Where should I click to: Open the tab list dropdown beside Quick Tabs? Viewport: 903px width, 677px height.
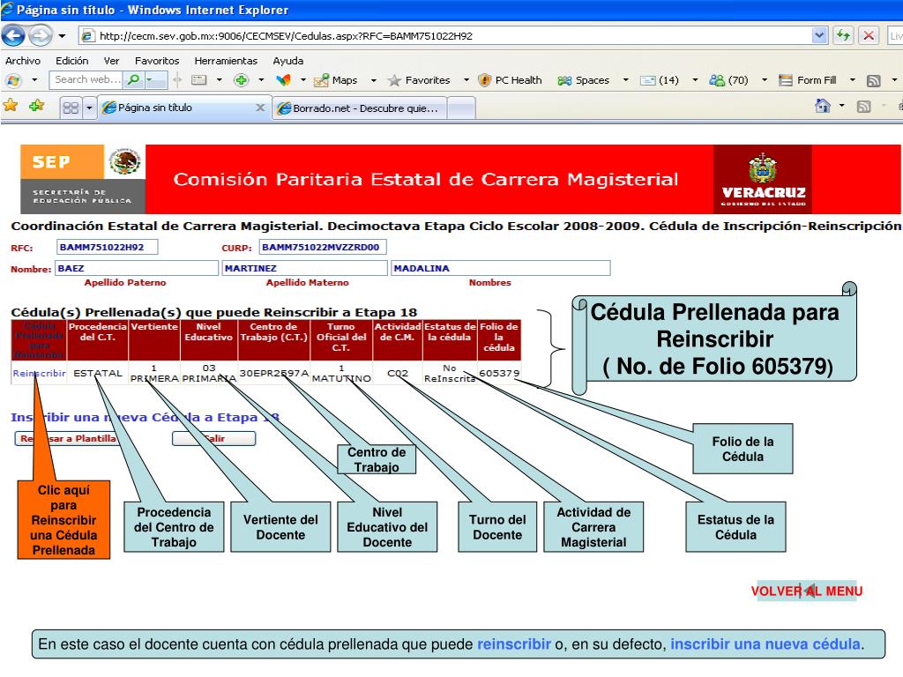[89, 108]
